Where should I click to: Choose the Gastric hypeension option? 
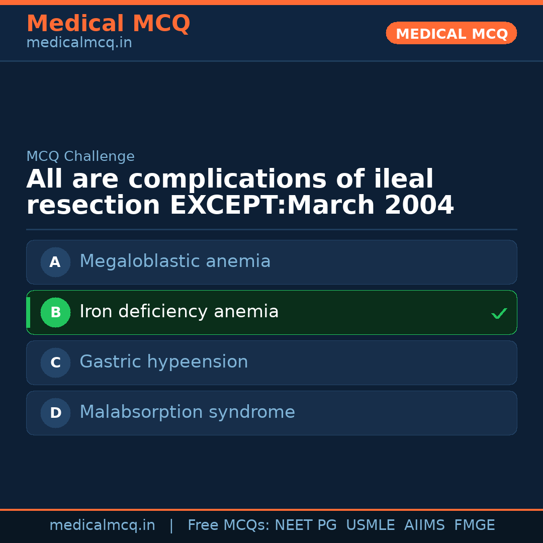click(164, 362)
